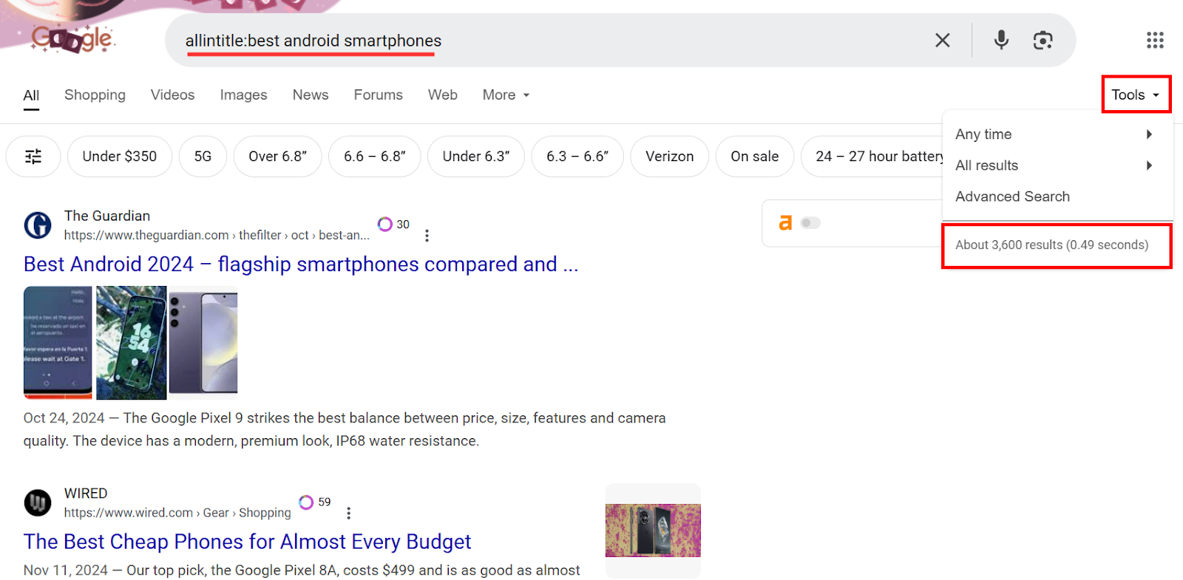Screen dimensions: 1183x580
Task: Switch to the Images tab
Action: click(243, 95)
